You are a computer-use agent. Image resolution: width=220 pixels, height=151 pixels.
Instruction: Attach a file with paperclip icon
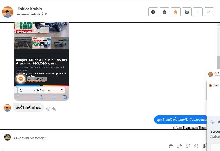point(180,146)
